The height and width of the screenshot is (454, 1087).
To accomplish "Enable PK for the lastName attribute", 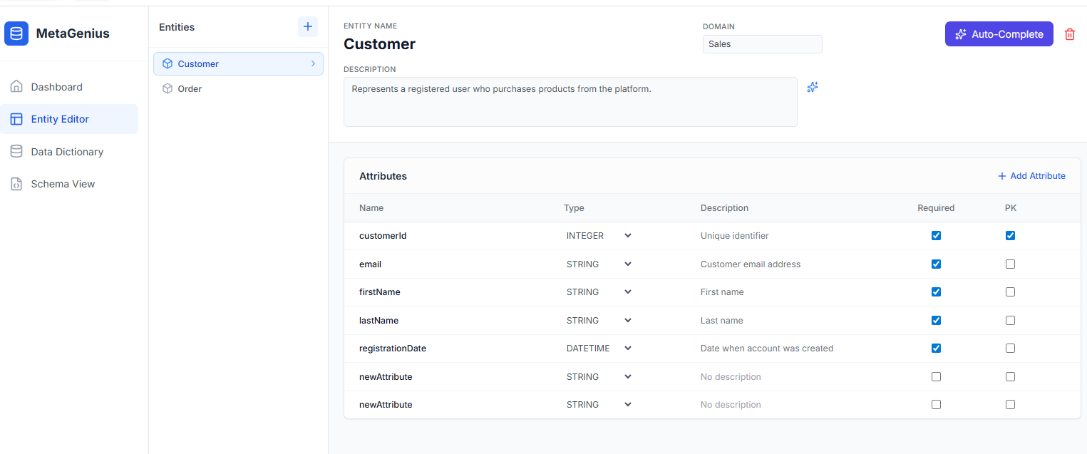I will 1010,321.
